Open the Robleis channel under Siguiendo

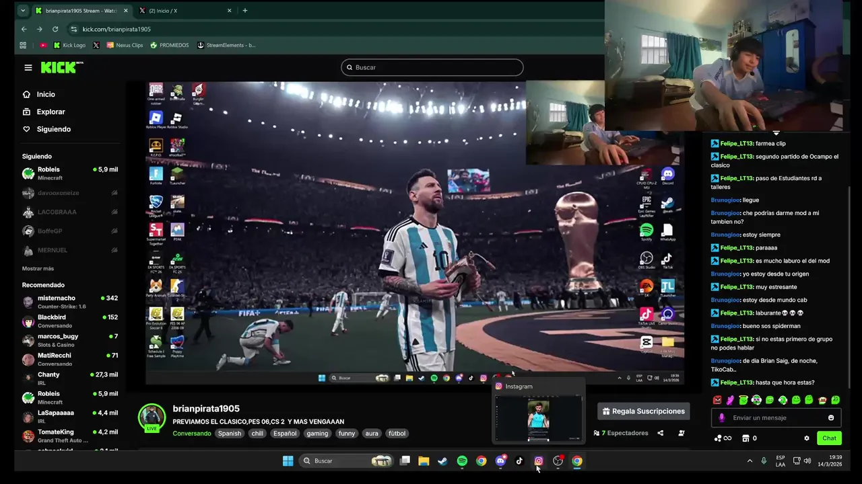(70, 173)
